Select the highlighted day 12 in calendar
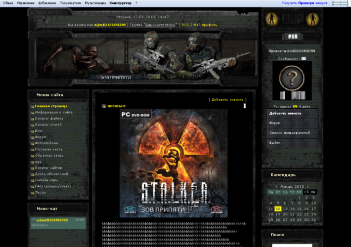The height and width of the screenshot is (247, 351). (278, 209)
